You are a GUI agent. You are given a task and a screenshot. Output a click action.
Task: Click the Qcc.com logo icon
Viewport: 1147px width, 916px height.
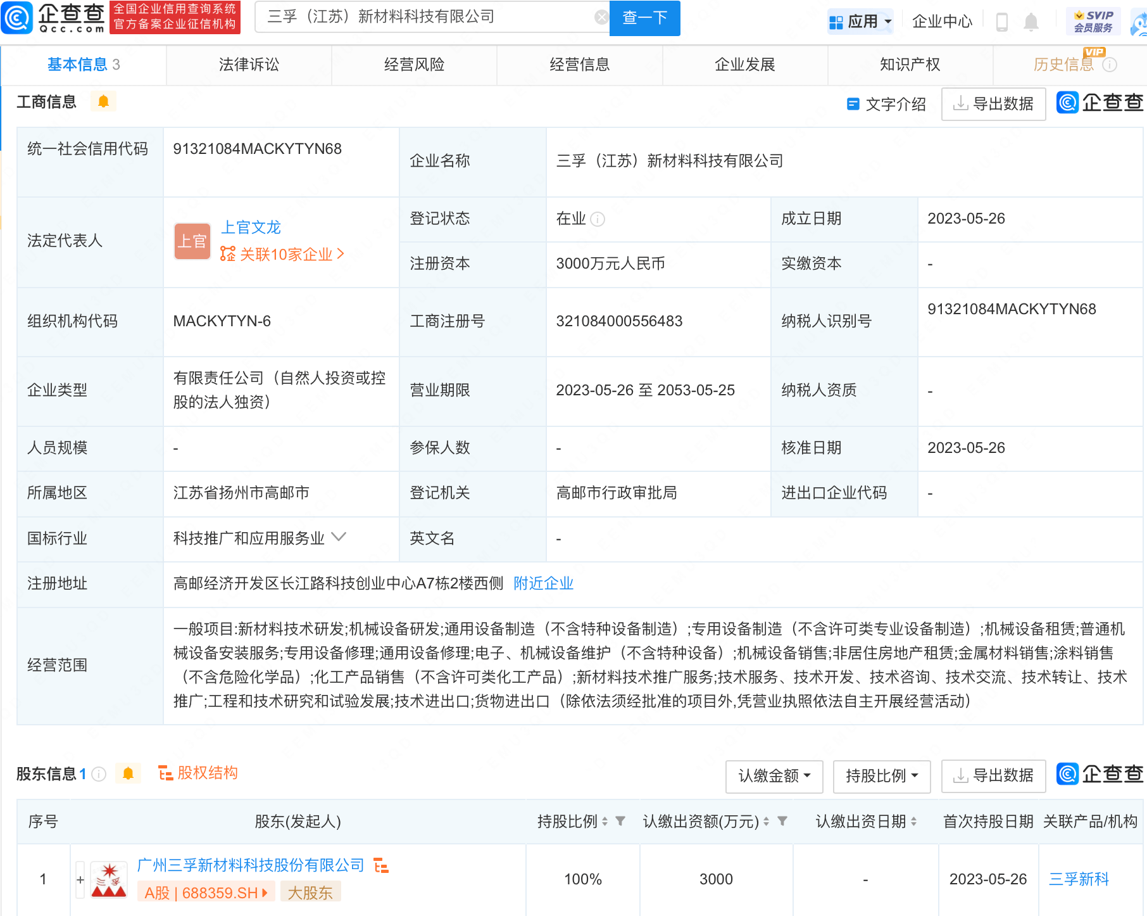(x=17, y=18)
